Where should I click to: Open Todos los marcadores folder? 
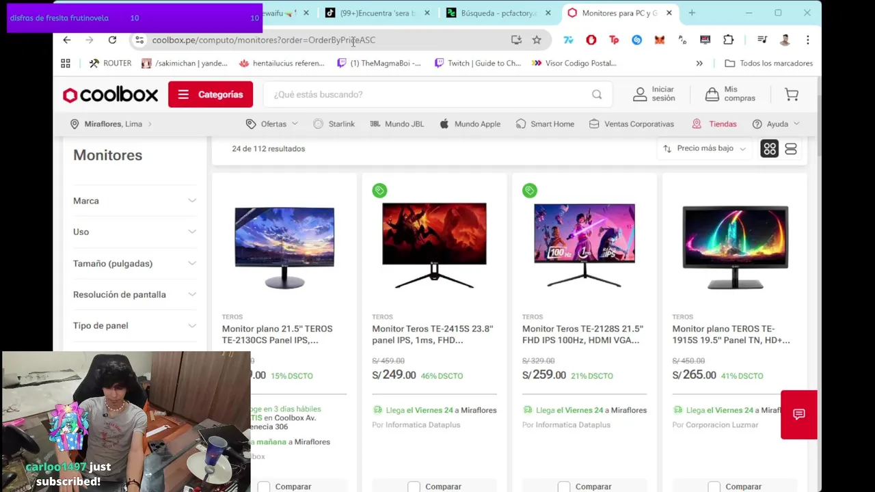[x=768, y=63]
